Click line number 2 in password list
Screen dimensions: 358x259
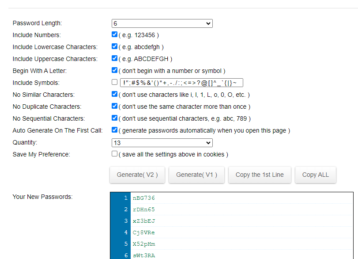click(126, 209)
